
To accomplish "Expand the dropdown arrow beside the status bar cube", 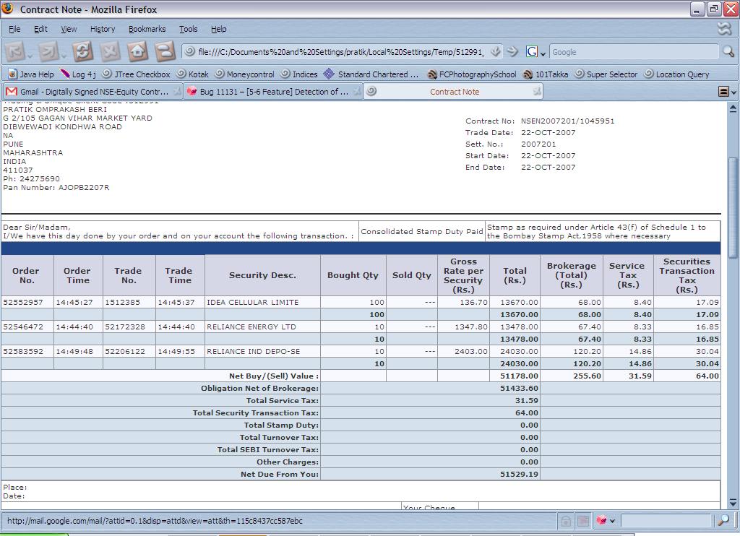I will coord(612,521).
